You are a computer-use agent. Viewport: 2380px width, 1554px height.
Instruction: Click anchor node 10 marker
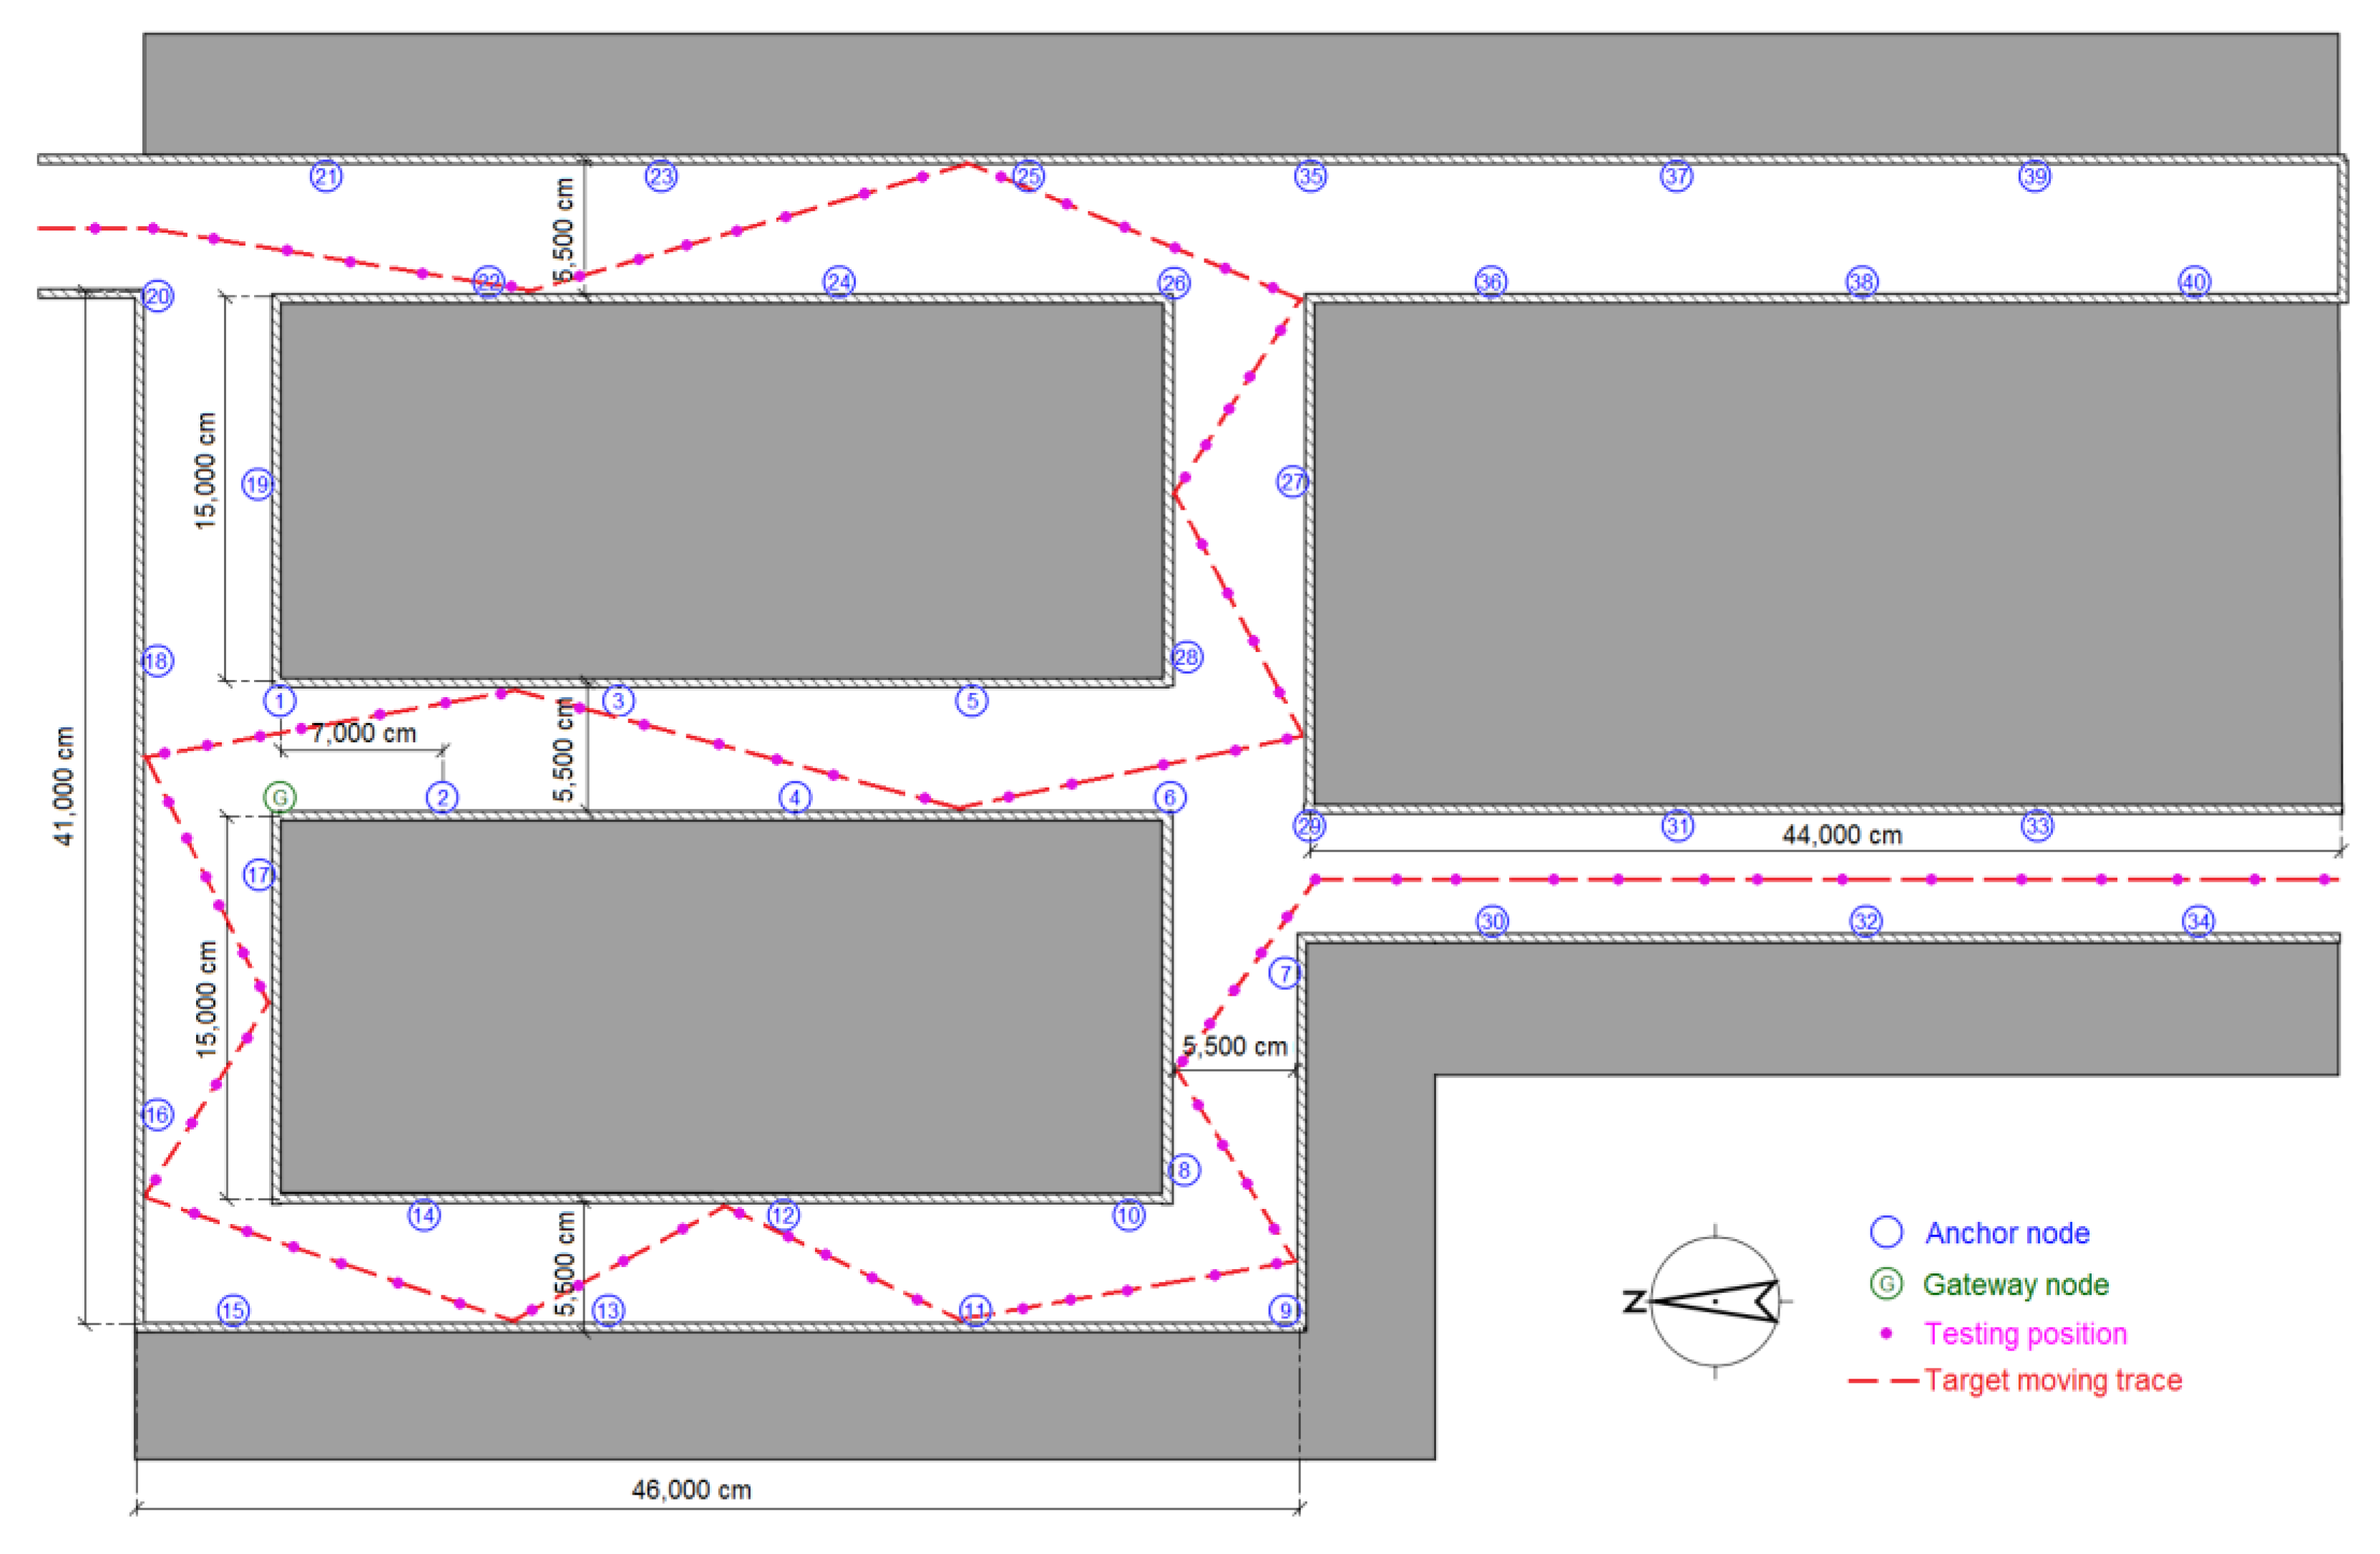pos(1129,1215)
